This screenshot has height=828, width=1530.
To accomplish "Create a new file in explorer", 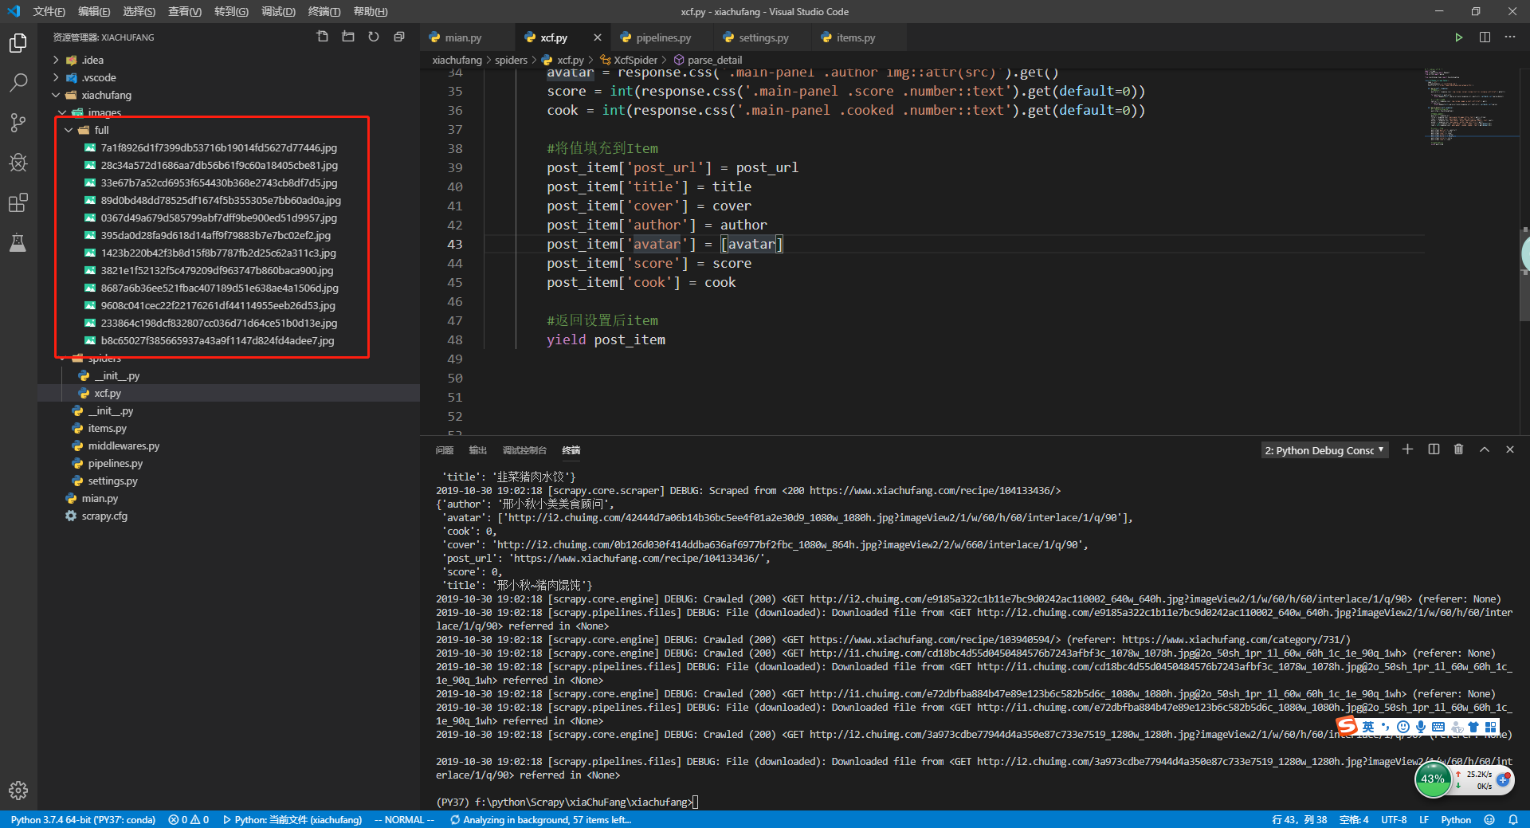I will (322, 37).
